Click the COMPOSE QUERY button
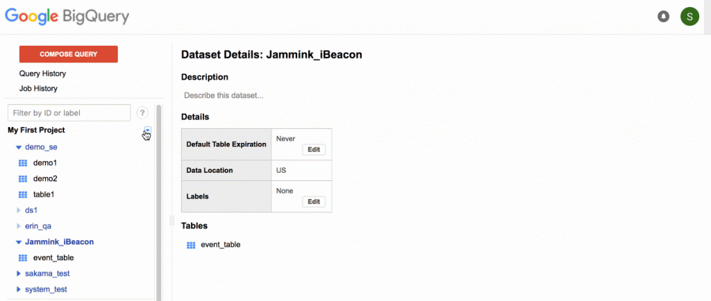The image size is (711, 301). [x=69, y=54]
